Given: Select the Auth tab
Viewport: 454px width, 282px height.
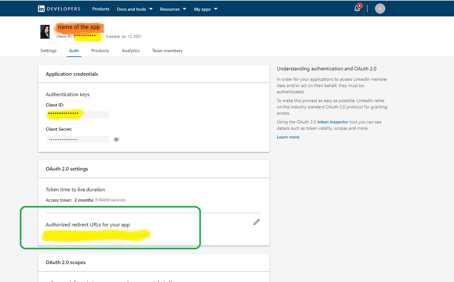Looking at the screenshot, I should tap(74, 51).
